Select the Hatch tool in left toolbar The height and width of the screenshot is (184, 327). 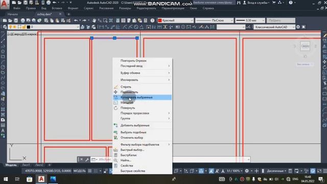[x=3, y=109]
